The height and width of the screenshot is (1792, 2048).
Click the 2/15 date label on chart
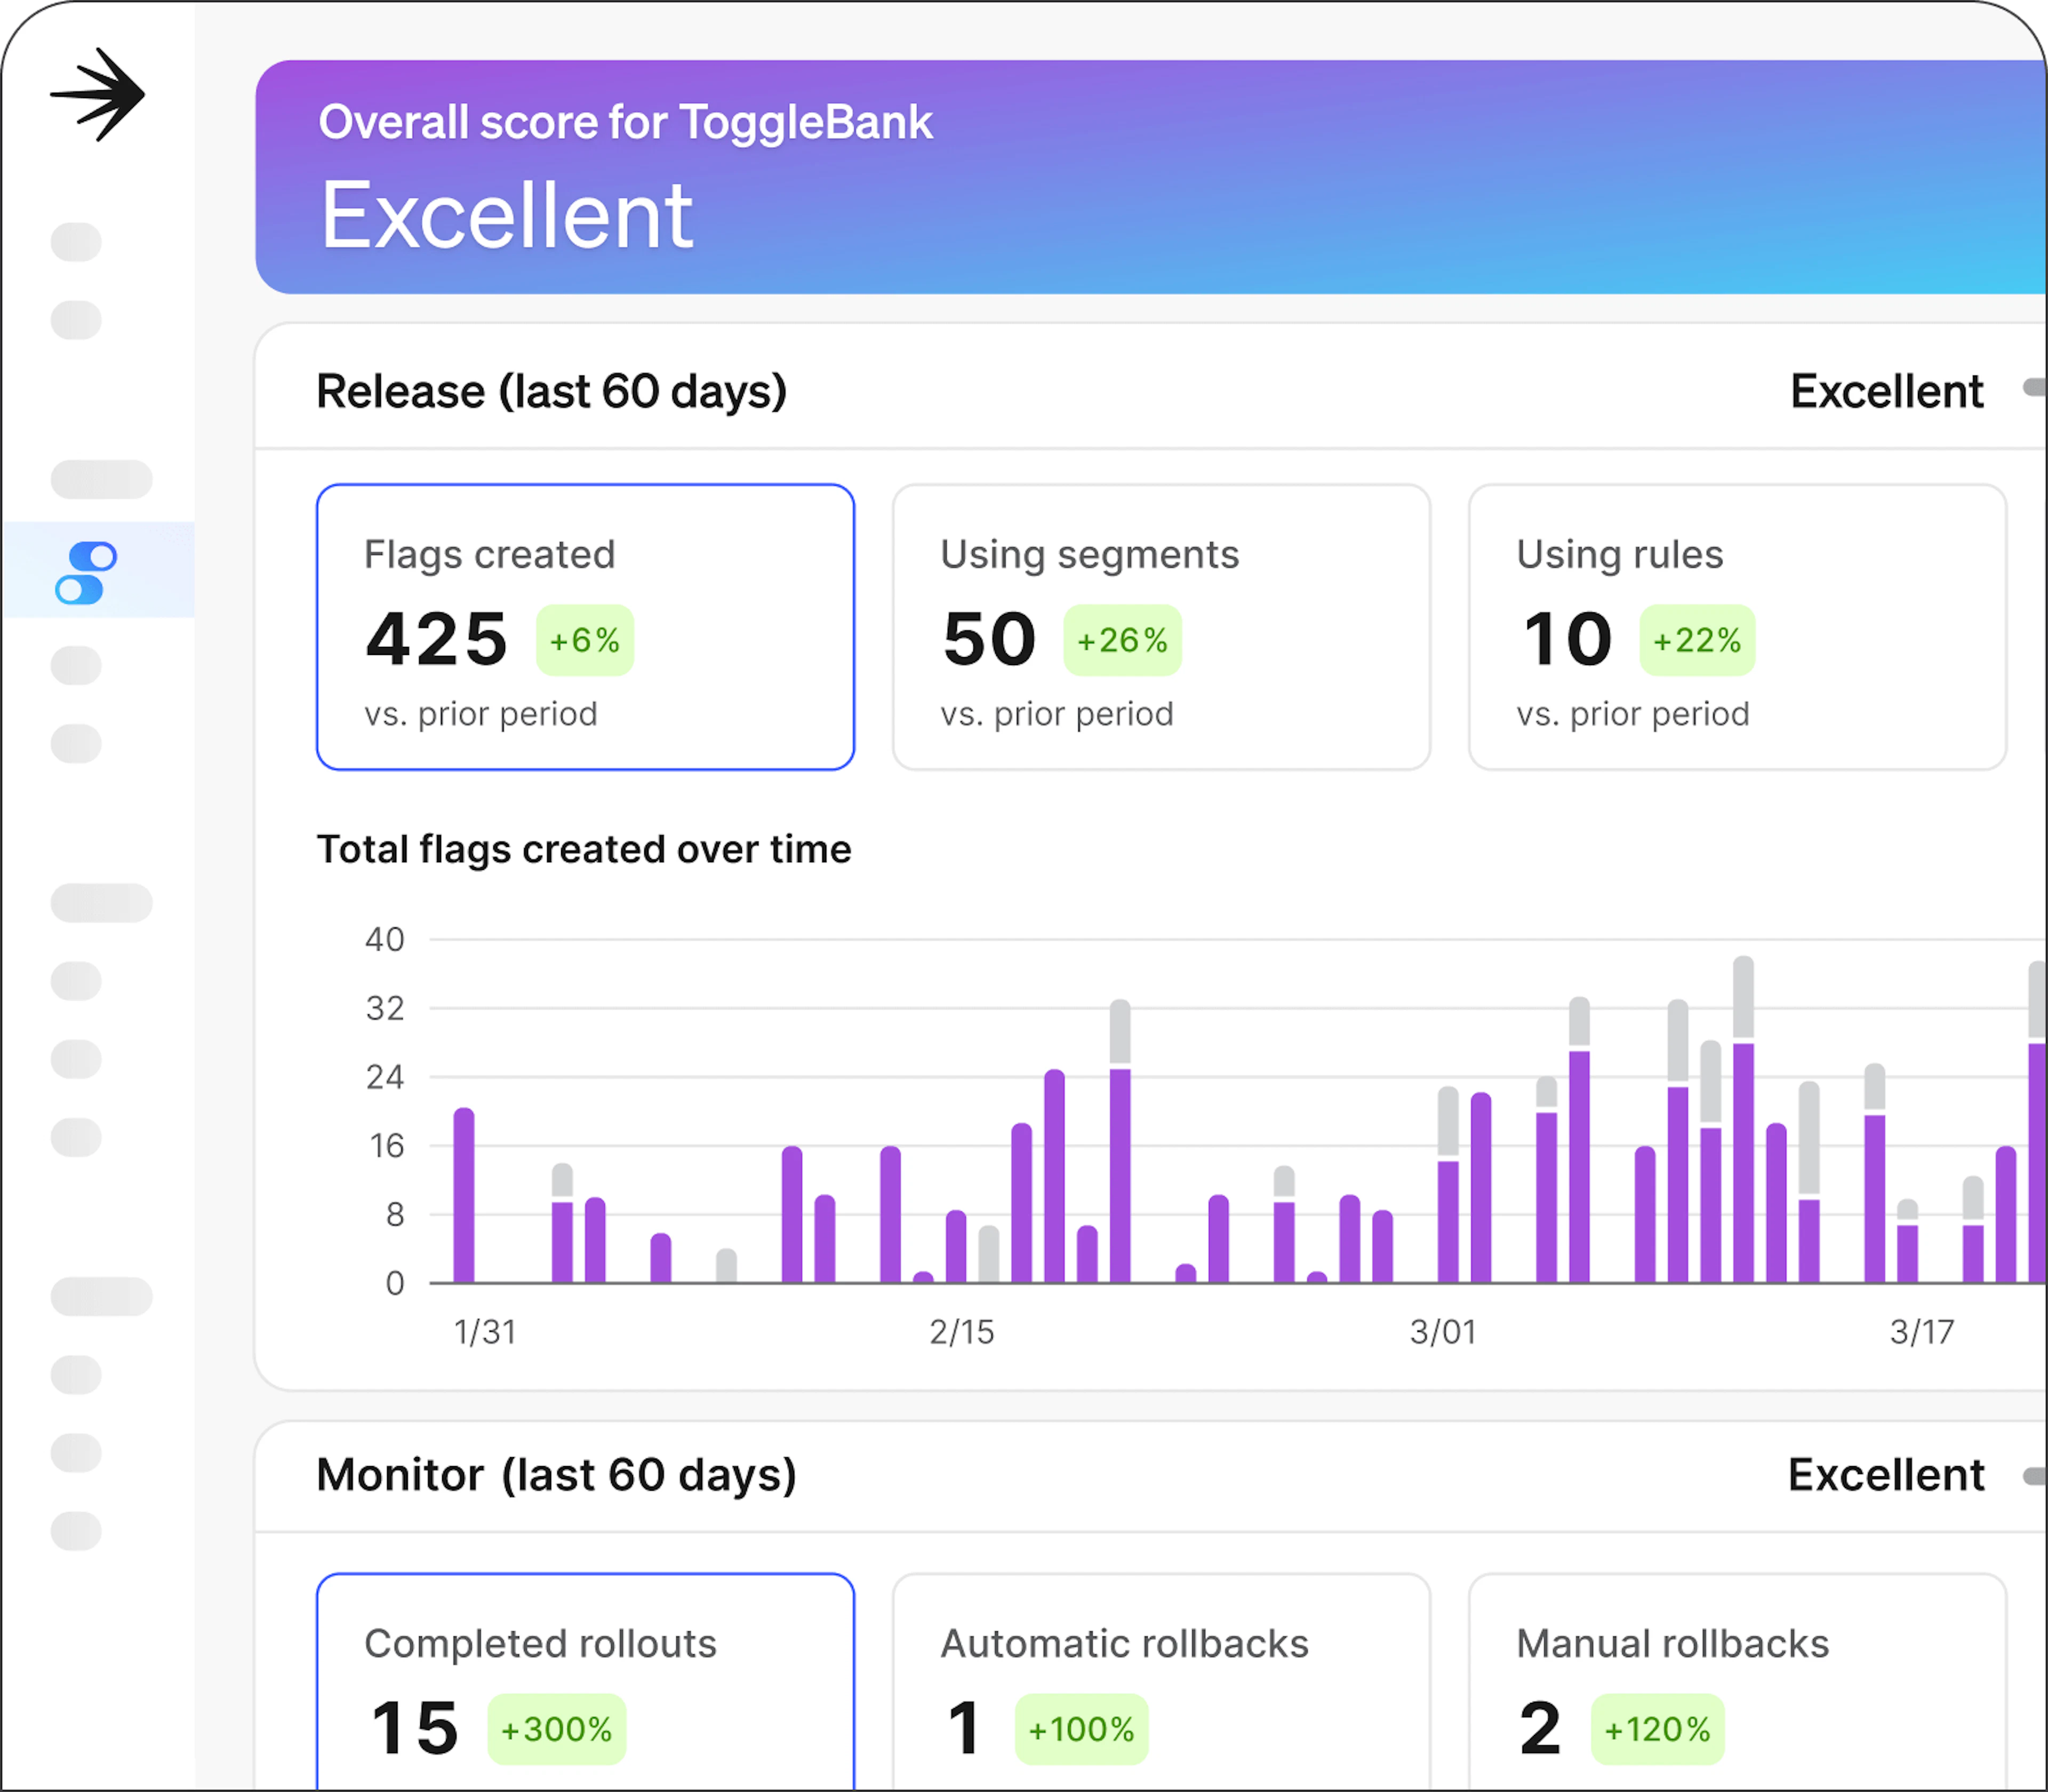[961, 1332]
